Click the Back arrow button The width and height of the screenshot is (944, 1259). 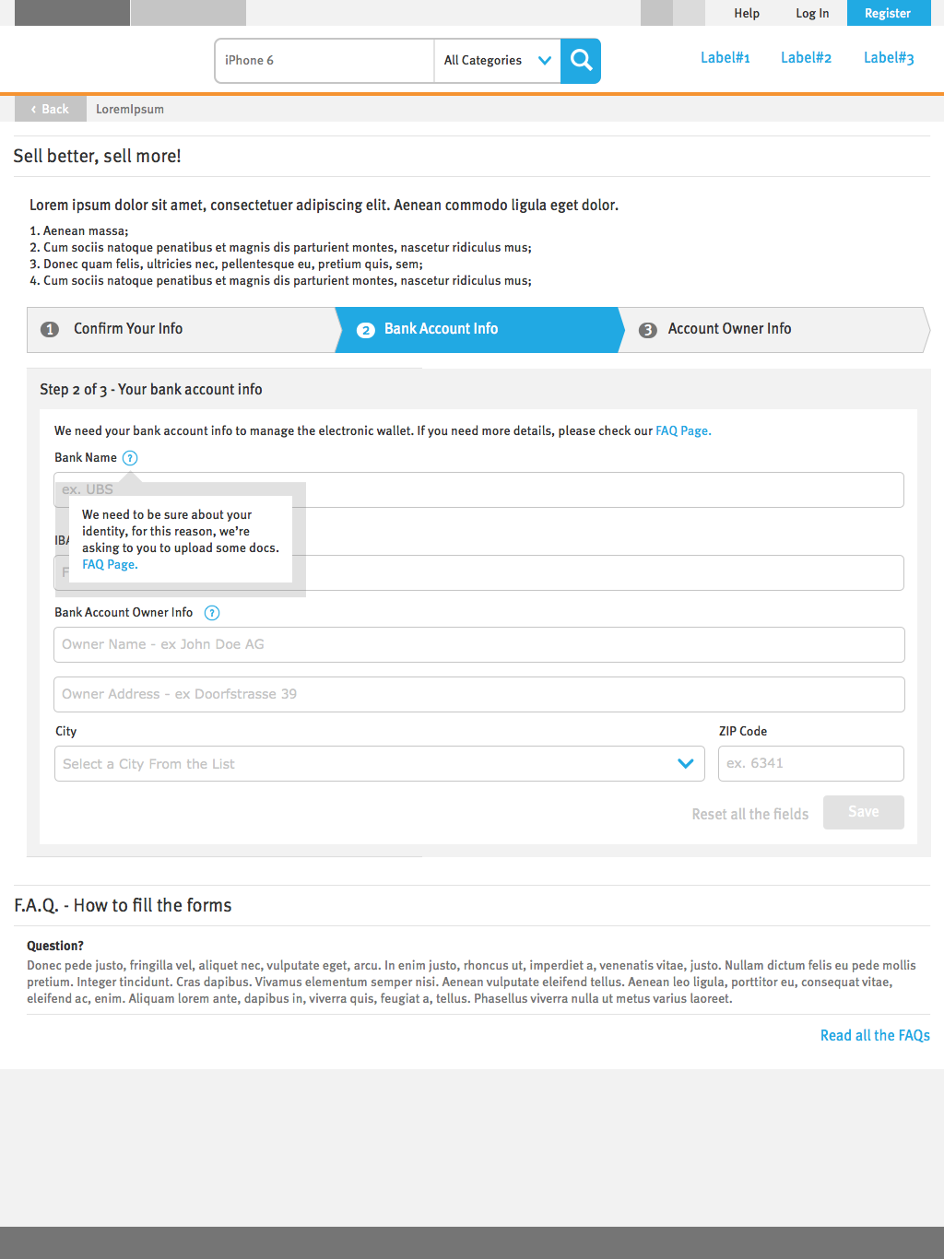tap(51, 109)
